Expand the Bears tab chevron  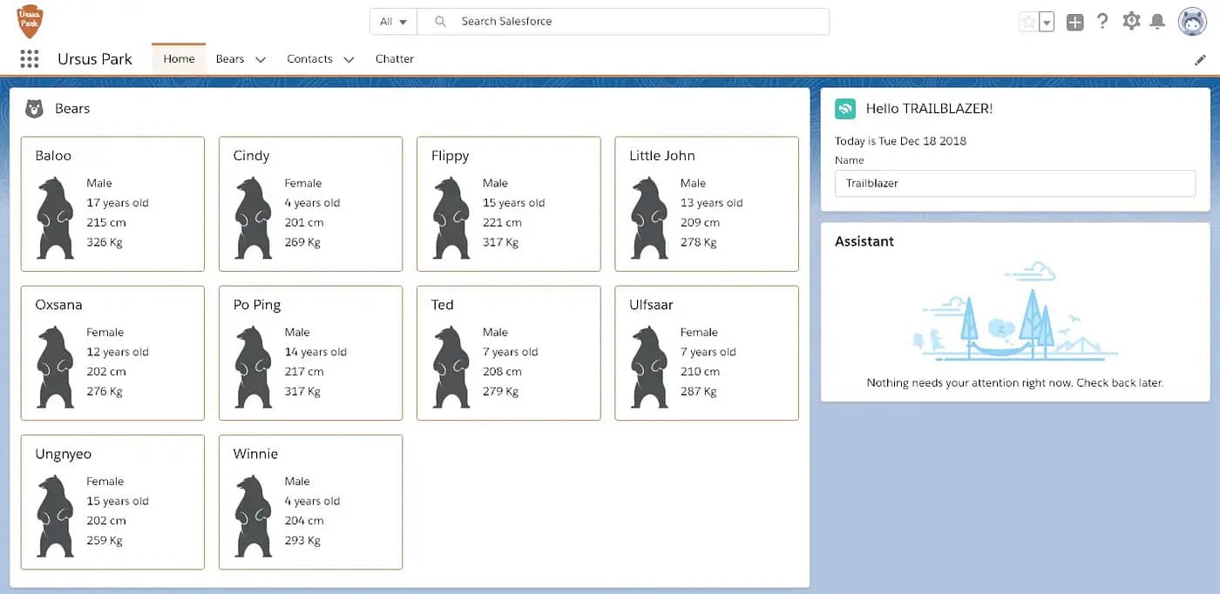point(261,59)
